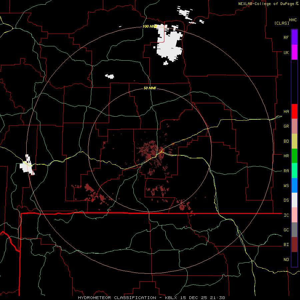The height and width of the screenshot is (300, 300).
Task: Click the IC legend label
Action: click(x=286, y=215)
